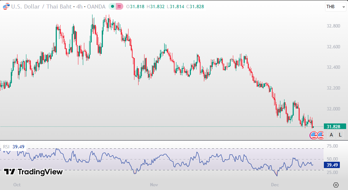Click the pink approximate-data indicator icon
The height and width of the screenshot is (190, 348).
click(119, 7)
